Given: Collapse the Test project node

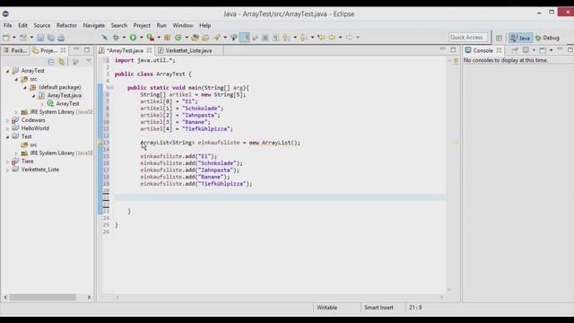Looking at the screenshot, I should (7, 136).
